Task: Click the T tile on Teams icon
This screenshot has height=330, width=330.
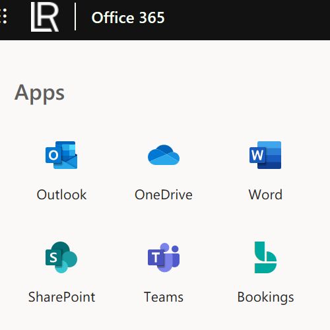Action: click(x=156, y=257)
